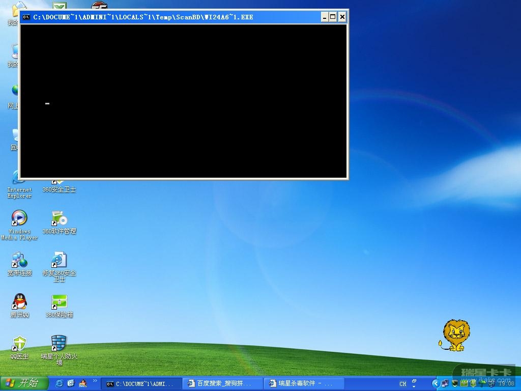Image resolution: width=521 pixels, height=391 pixels.
Task: Switch to the C:\DOCUME~1\ADMI taskbar button
Action: tap(141, 384)
